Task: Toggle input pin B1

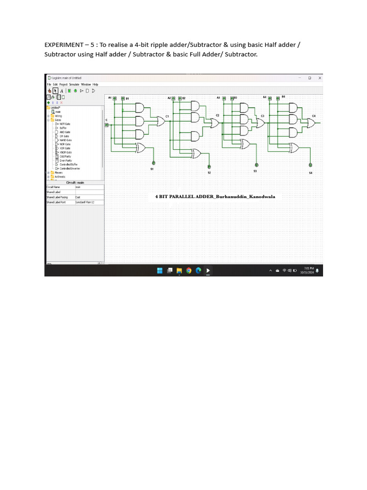Action: coord(123,99)
